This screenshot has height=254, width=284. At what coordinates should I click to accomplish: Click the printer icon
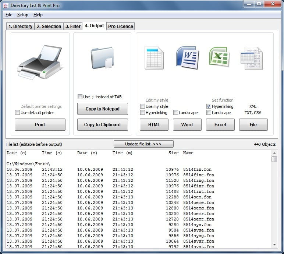pyautogui.click(x=40, y=62)
